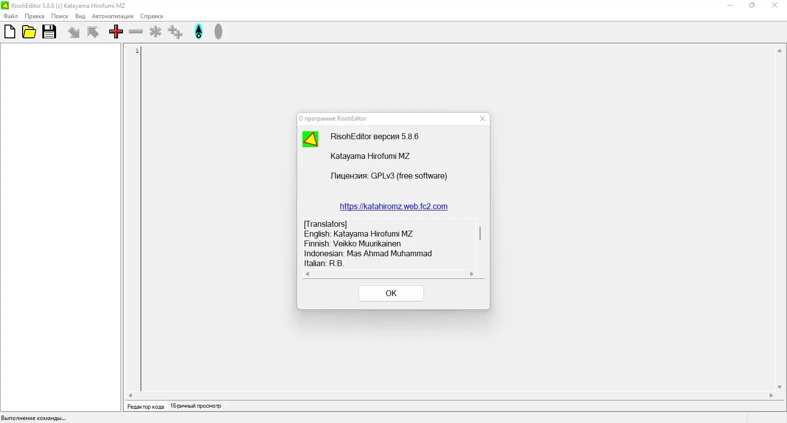Click the code editor horizontal scroll-left arrow
787x423 pixels.
(130, 395)
